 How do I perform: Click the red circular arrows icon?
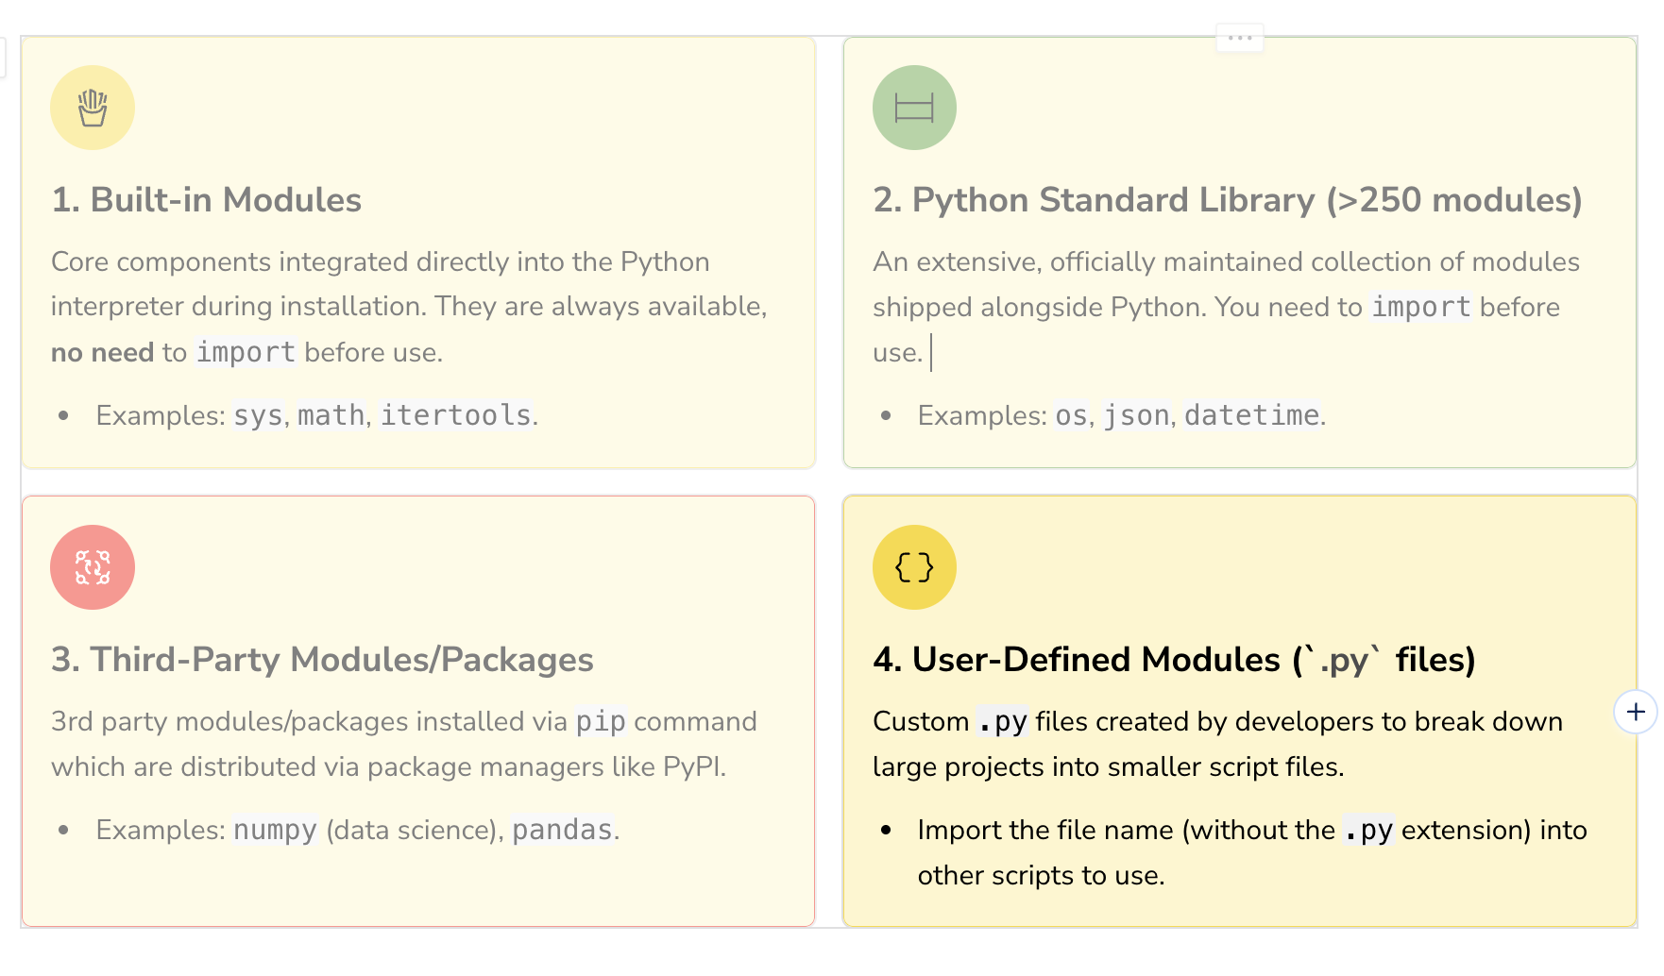pos(93,567)
